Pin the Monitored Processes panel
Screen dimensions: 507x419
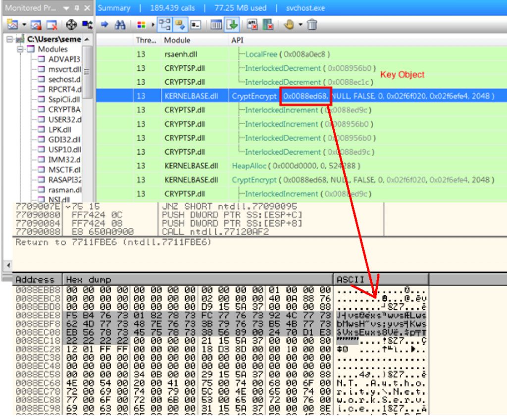(x=78, y=8)
